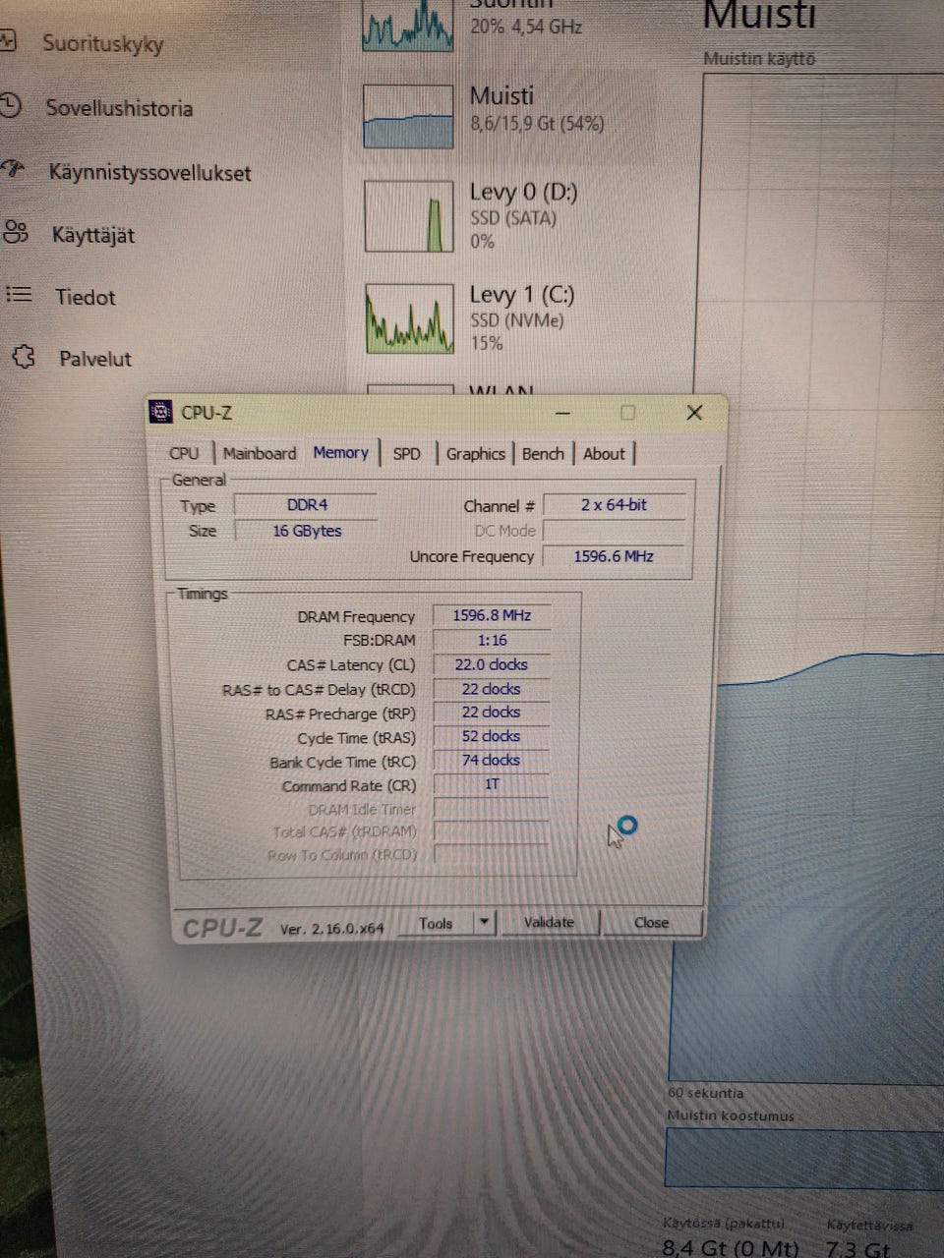Click the tRP 22 clocks value
The width and height of the screenshot is (944, 1258).
[492, 713]
